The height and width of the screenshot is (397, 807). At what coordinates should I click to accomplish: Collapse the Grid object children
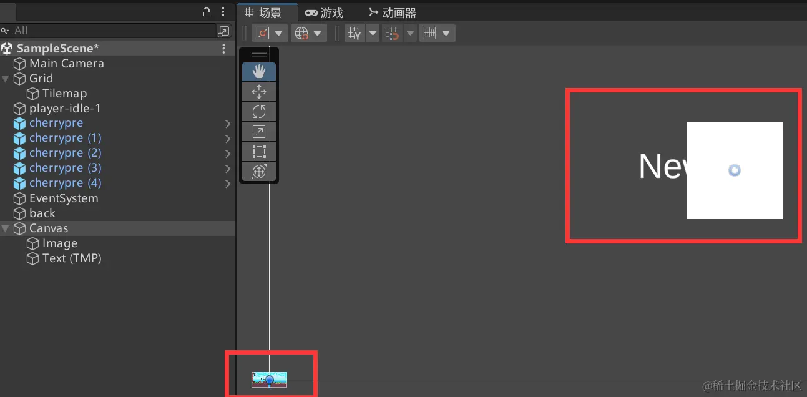pyautogui.click(x=6, y=78)
